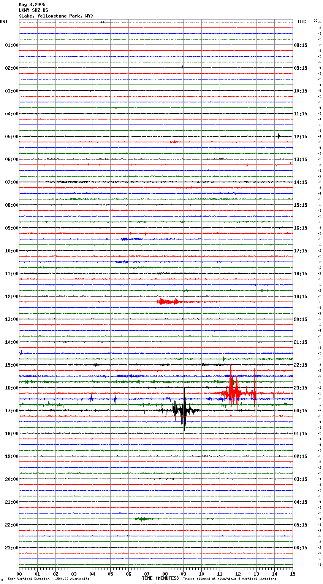Viewport: 323px width, 584px height.
Task: Click the '21:15' UTC time label
Action: [x=301, y=342]
